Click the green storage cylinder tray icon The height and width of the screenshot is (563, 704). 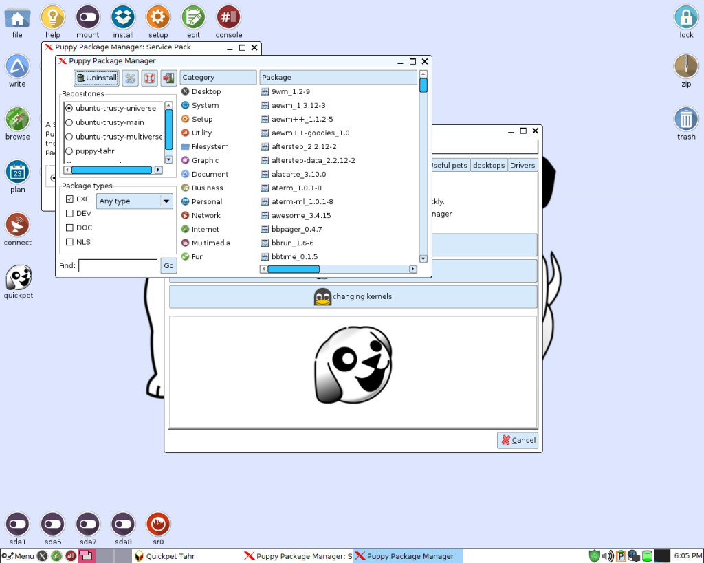pyautogui.click(x=647, y=556)
